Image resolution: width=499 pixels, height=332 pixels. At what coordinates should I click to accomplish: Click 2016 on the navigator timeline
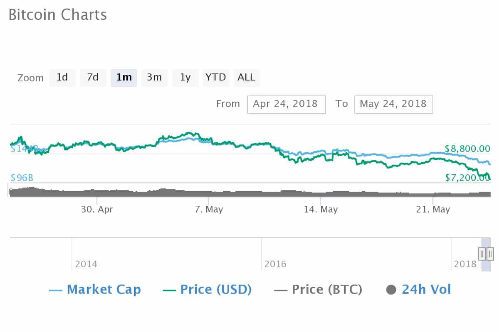pyautogui.click(x=276, y=264)
